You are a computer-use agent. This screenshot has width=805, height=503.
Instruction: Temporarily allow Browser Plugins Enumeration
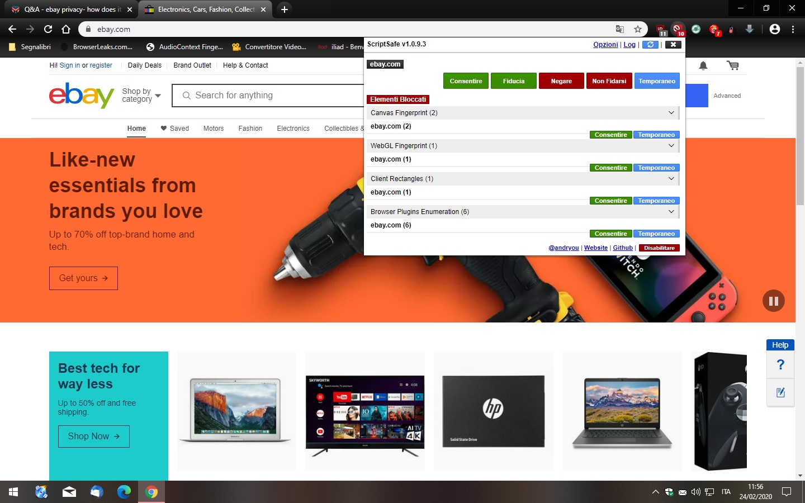click(656, 234)
